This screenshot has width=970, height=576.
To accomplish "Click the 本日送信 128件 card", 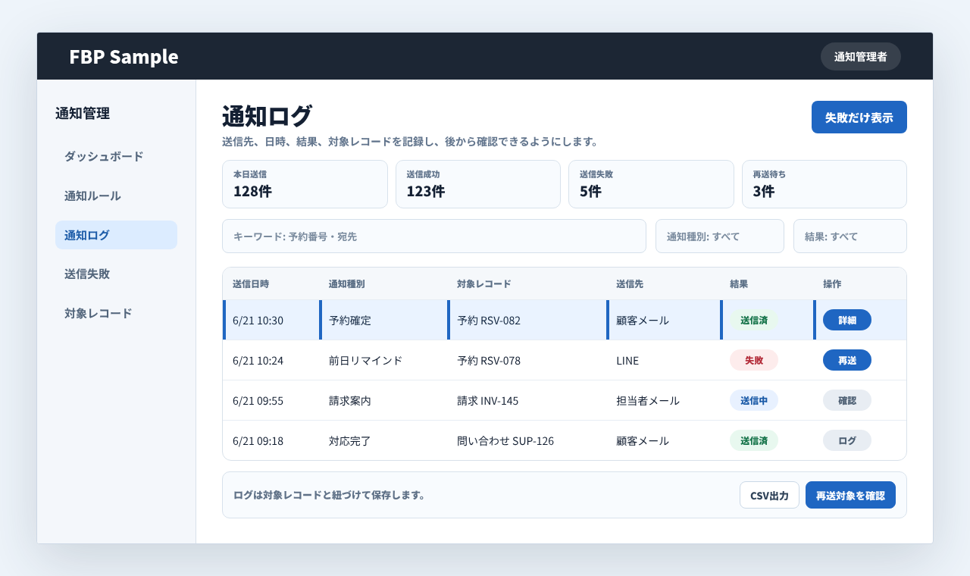I will [305, 184].
